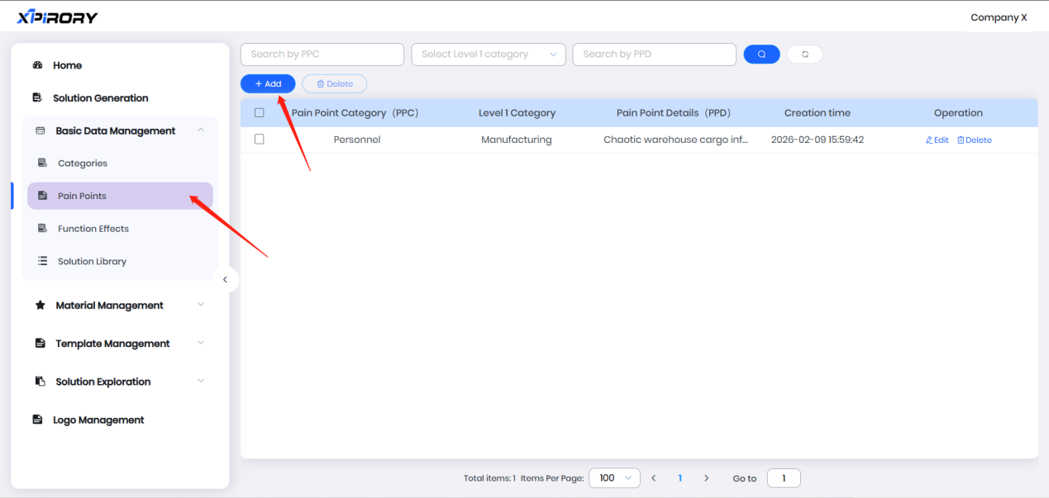Go to previous page arrow
The width and height of the screenshot is (1049, 498).
point(654,478)
